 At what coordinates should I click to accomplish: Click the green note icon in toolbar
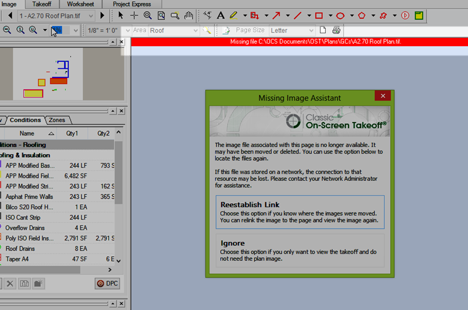(419, 16)
